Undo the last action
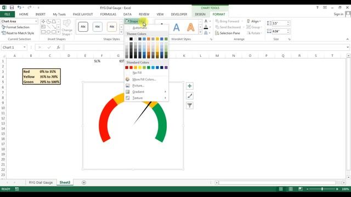The height and width of the screenshot is (197, 351). [x=19, y=8]
